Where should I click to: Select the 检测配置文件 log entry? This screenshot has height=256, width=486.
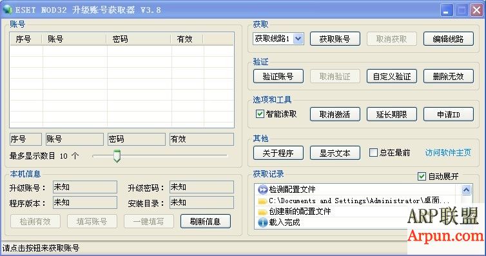point(292,189)
